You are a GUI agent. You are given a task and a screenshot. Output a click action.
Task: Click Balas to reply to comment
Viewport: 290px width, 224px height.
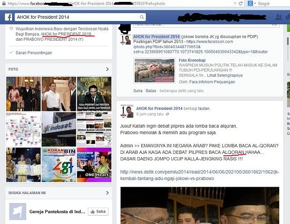(151, 91)
